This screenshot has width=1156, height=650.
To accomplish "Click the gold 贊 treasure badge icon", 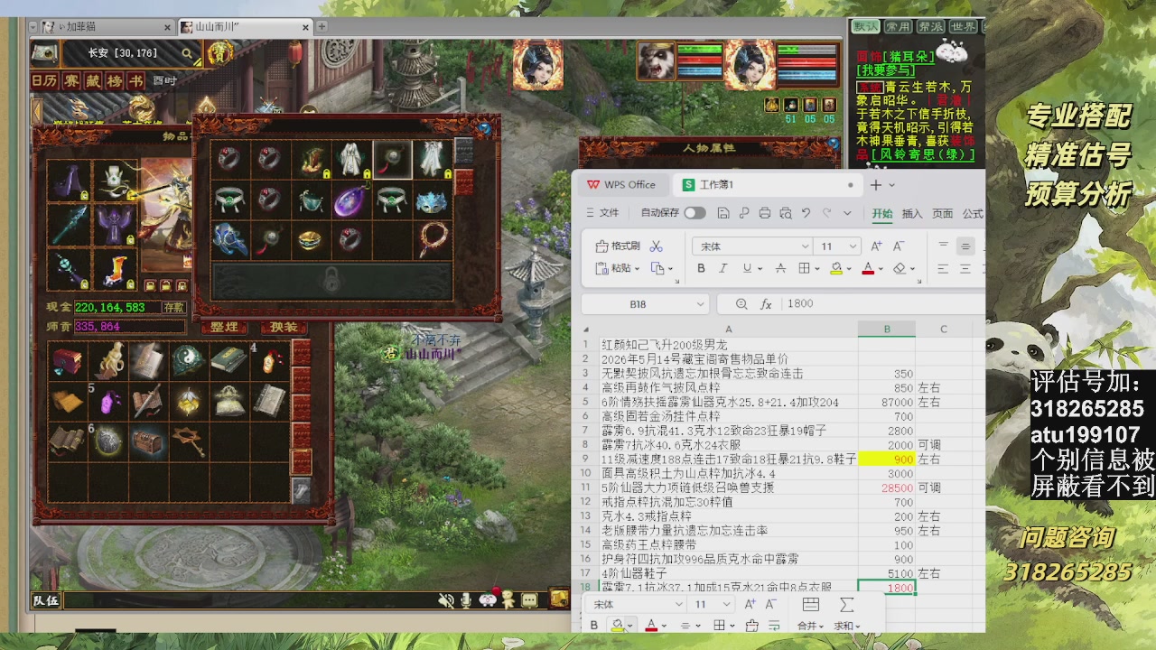I will point(219,54).
